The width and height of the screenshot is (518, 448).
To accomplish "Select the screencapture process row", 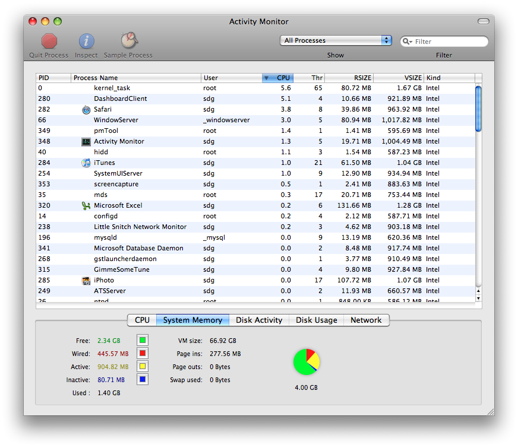I will coord(255,184).
